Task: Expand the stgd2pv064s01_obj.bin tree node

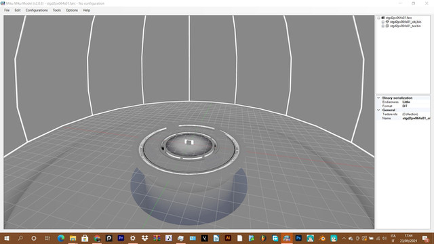Action: (x=383, y=22)
